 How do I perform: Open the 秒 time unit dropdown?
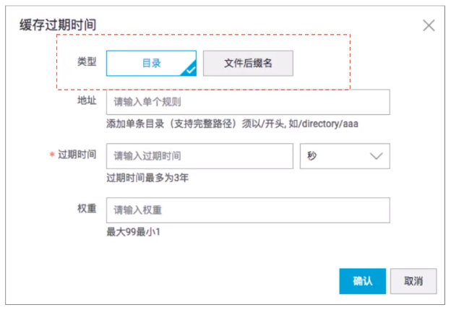click(x=344, y=156)
